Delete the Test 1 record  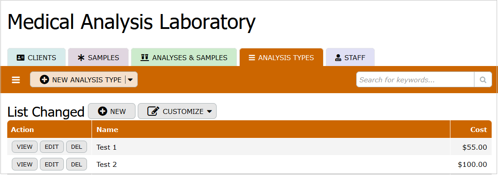(x=77, y=147)
